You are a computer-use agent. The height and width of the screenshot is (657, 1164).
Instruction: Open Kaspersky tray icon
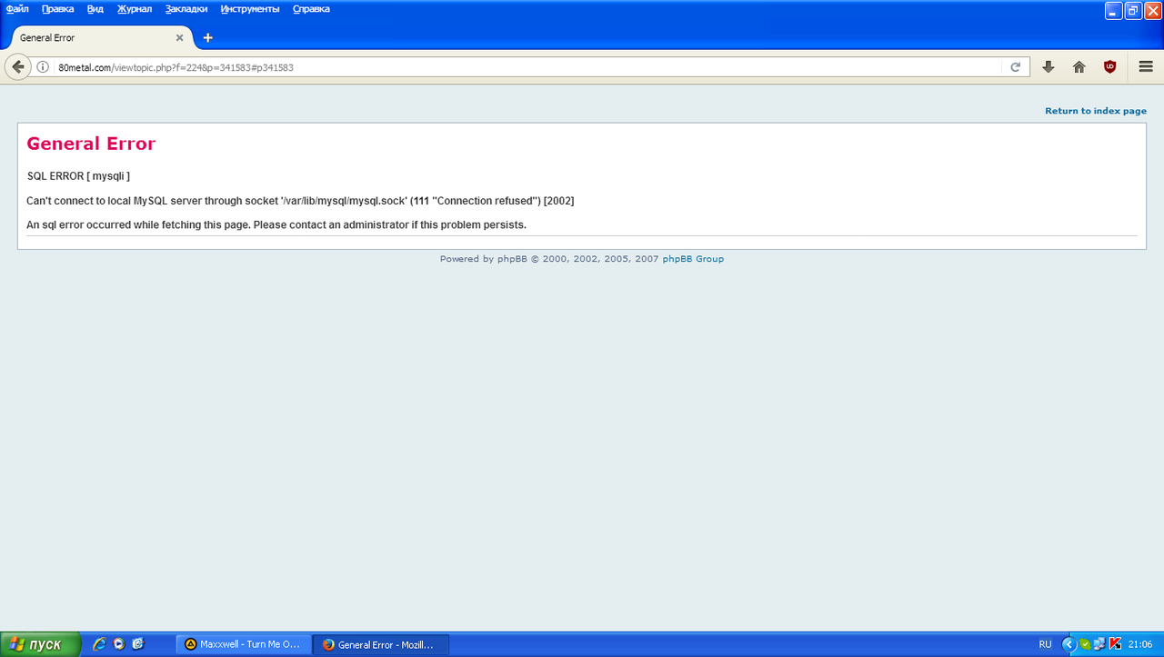(x=1116, y=644)
